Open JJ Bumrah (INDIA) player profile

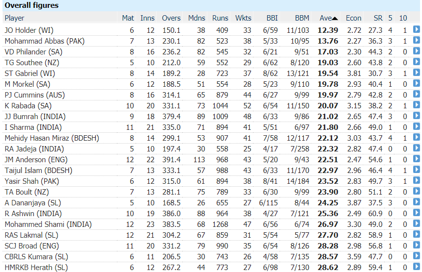(35, 117)
